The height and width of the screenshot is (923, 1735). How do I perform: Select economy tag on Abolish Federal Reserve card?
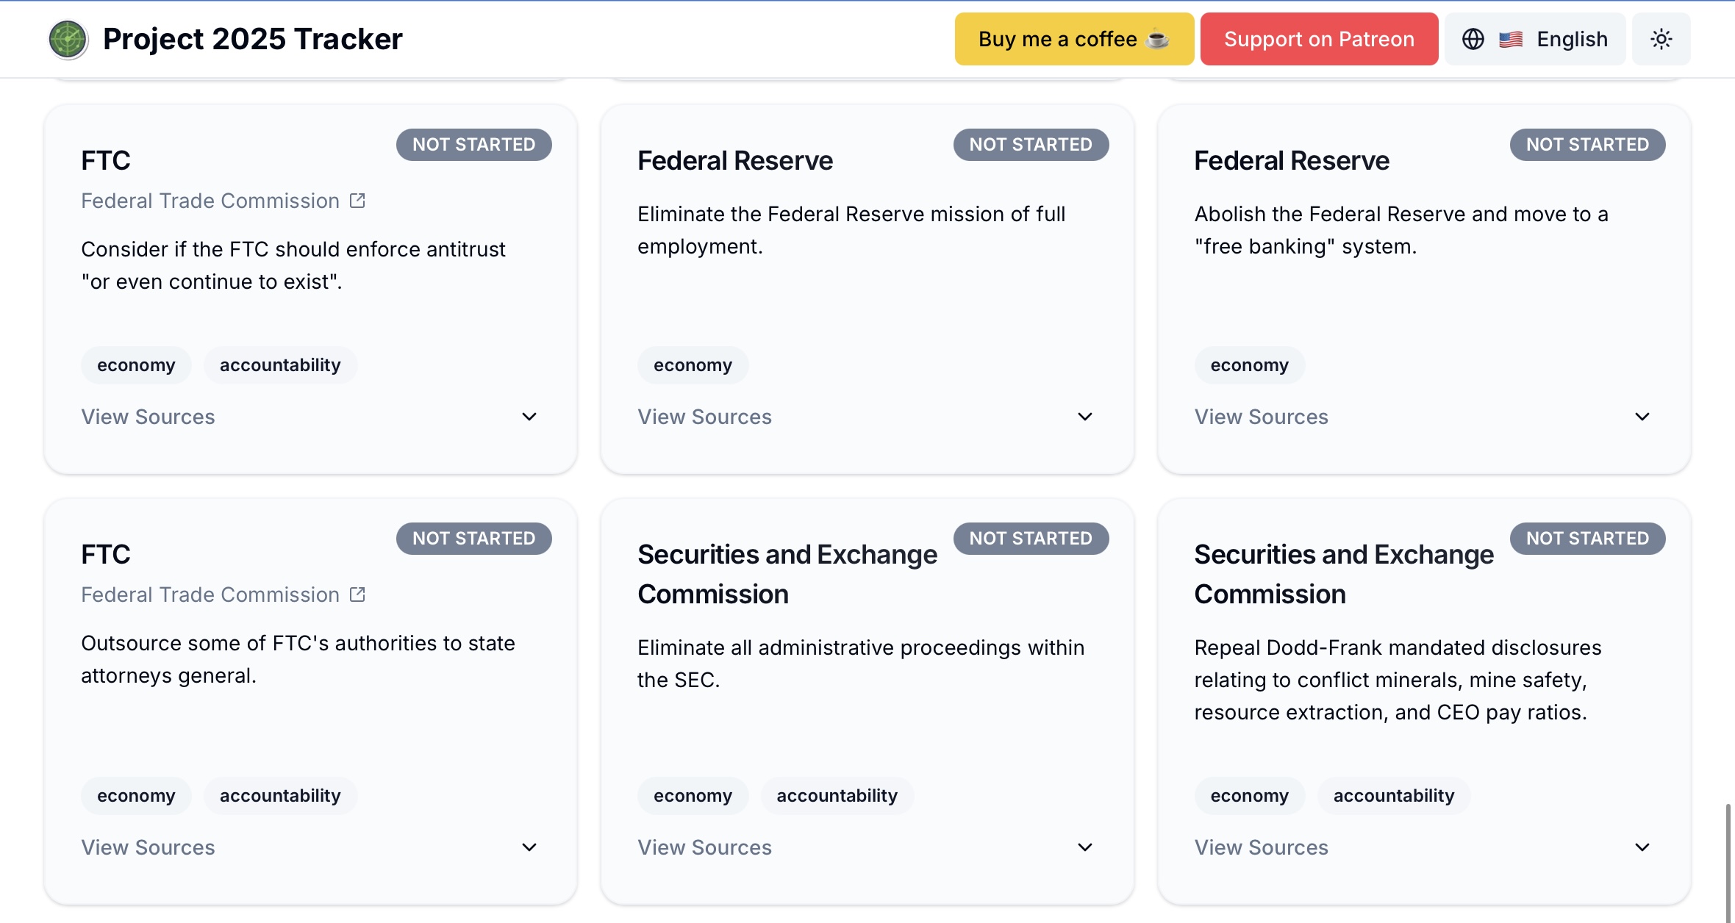pyautogui.click(x=1249, y=365)
